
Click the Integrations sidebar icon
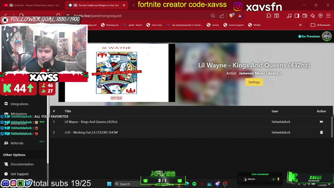pos(6,104)
